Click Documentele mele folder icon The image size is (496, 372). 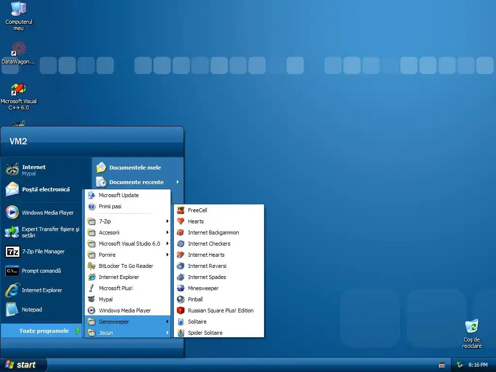101,167
